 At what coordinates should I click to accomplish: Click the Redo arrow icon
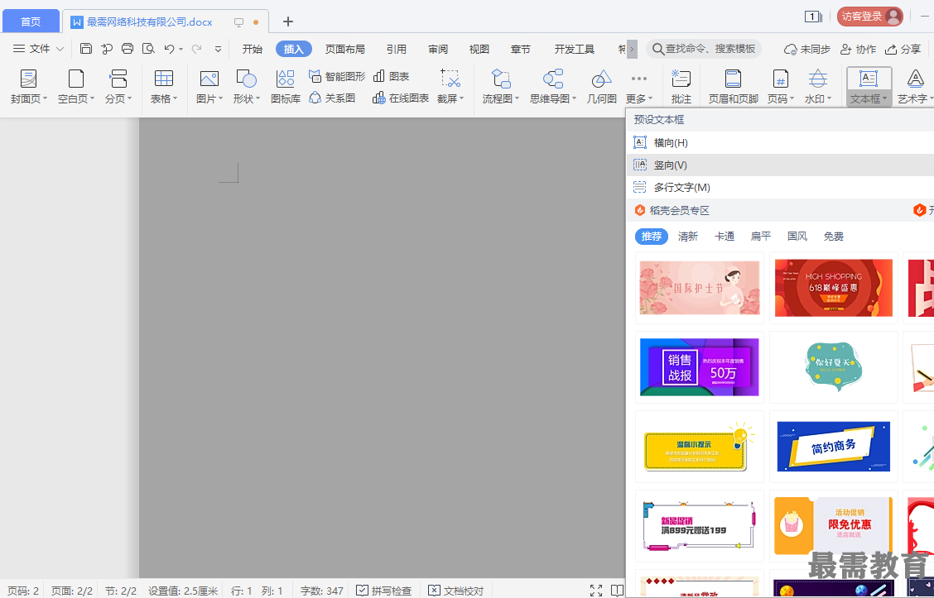tap(196, 49)
